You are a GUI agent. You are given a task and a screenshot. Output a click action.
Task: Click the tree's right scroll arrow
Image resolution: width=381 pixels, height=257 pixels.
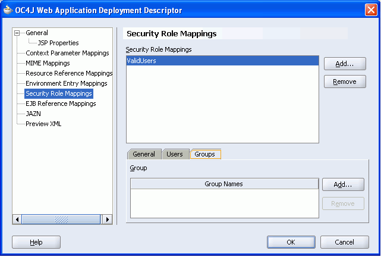point(107,220)
